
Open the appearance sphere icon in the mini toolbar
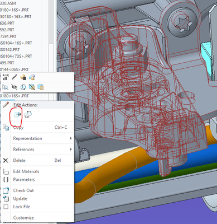(x=23, y=77)
